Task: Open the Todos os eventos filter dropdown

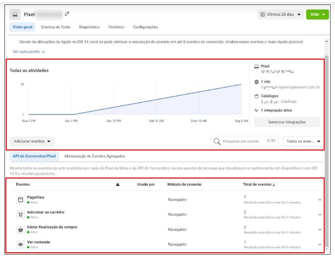Action: (303, 141)
